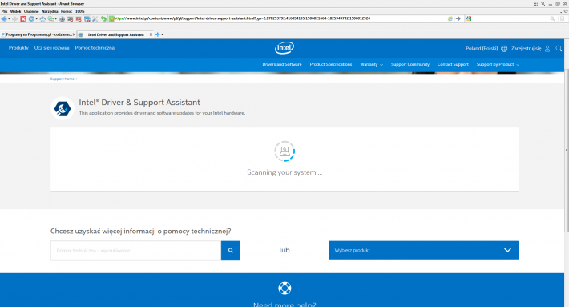The height and width of the screenshot is (307, 569).
Task: Click the Need more help? heading
Action: 284,304
